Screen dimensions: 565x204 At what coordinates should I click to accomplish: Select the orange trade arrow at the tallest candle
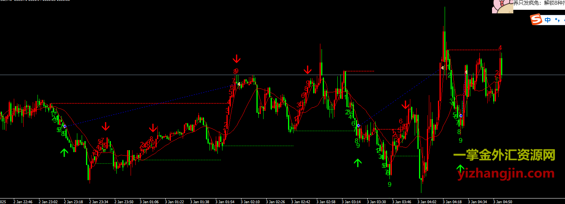click(x=442, y=68)
